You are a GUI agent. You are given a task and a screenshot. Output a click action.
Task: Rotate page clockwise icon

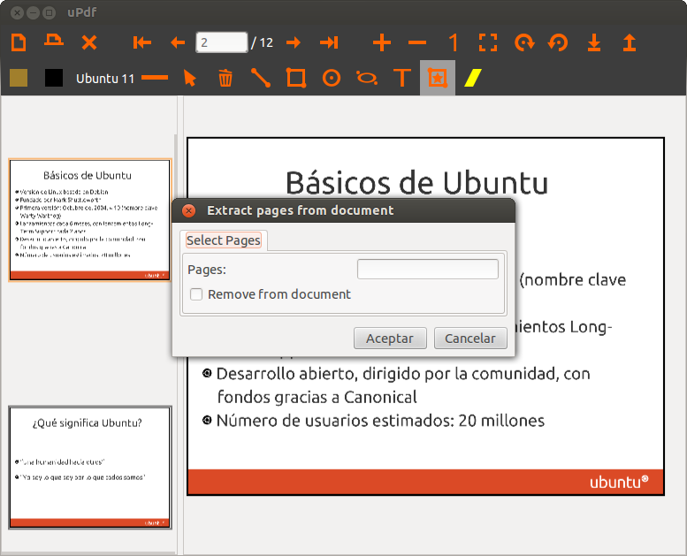(x=524, y=42)
